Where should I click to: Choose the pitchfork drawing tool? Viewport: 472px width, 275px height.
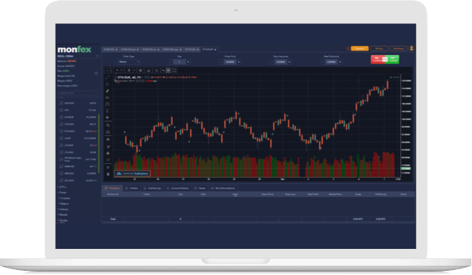click(x=107, y=84)
